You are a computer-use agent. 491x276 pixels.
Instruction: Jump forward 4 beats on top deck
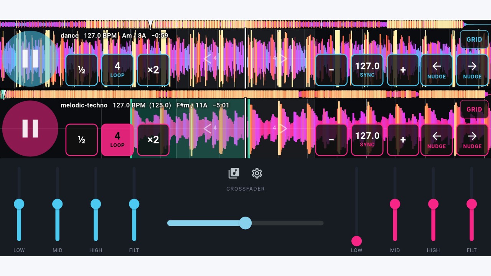(280, 58)
